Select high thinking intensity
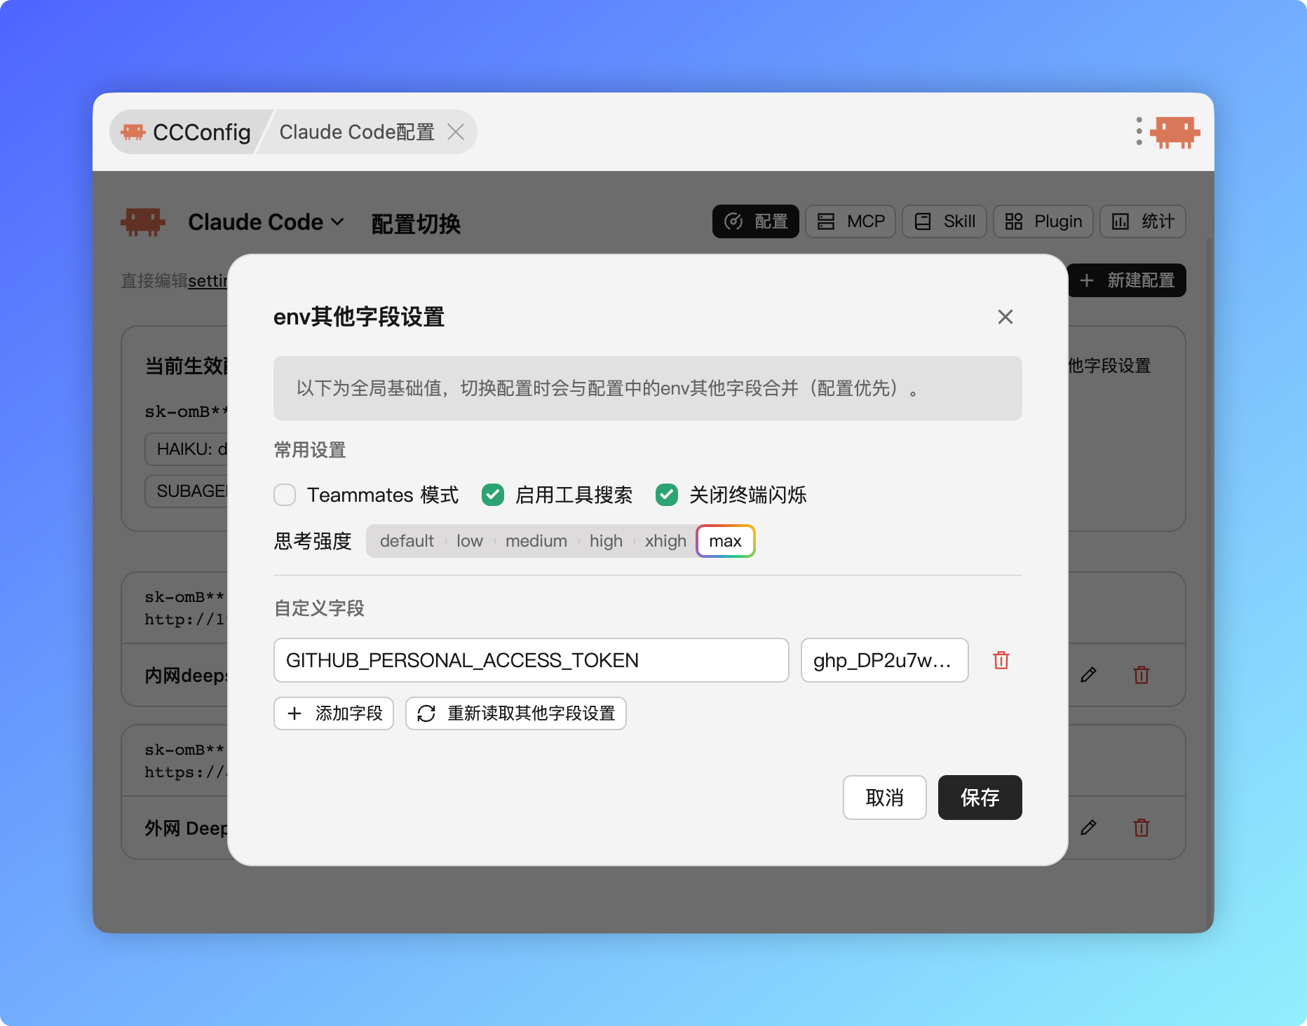The height and width of the screenshot is (1026, 1307). (x=606, y=541)
